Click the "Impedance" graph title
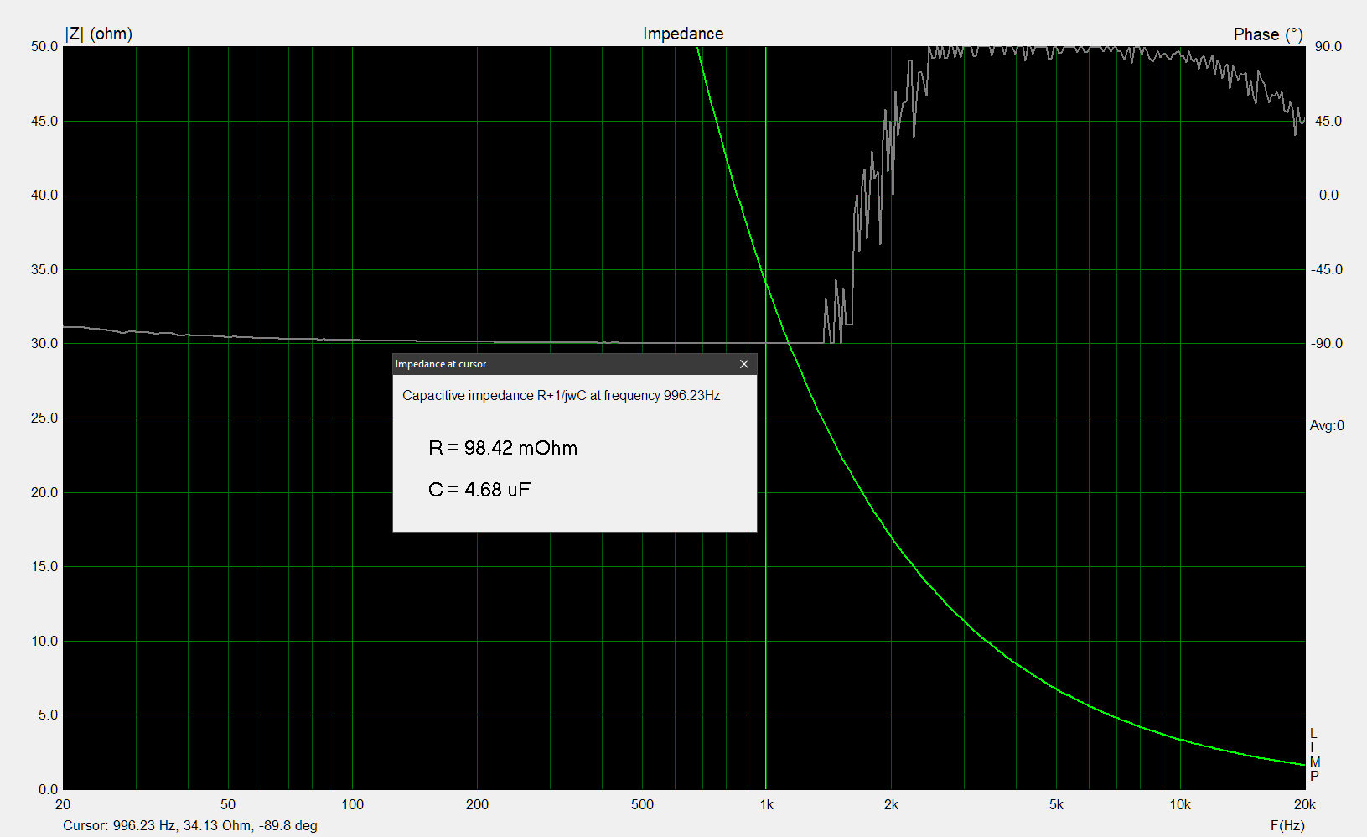Image resolution: width=1367 pixels, height=837 pixels. point(682,34)
